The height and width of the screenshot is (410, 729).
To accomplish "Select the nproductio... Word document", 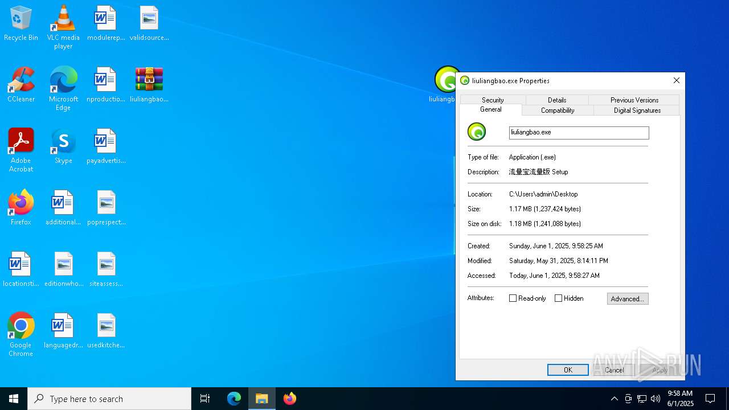I will point(106,85).
